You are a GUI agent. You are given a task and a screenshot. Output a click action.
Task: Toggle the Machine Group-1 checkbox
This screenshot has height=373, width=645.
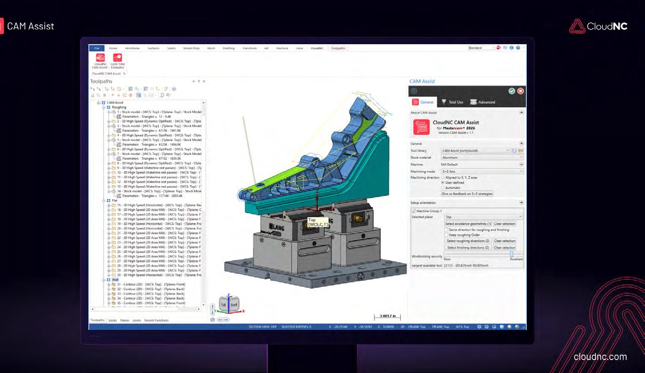414,211
